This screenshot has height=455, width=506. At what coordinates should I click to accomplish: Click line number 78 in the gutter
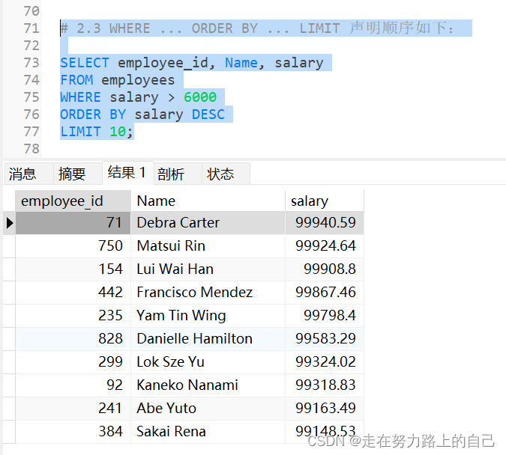click(31, 149)
